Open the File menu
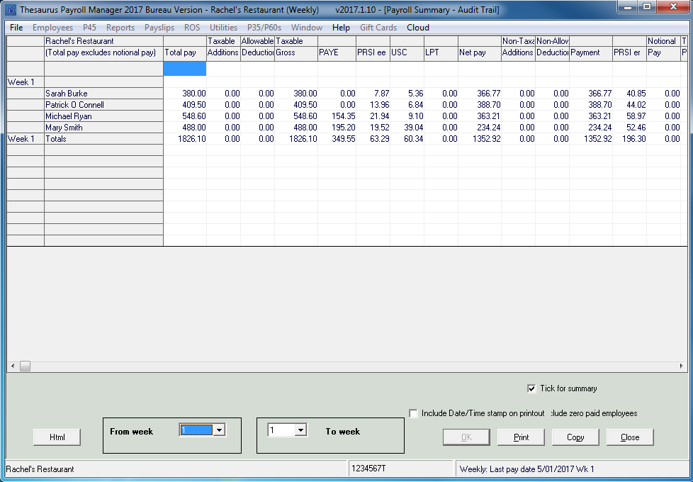This screenshot has height=482, width=693. pos(16,28)
